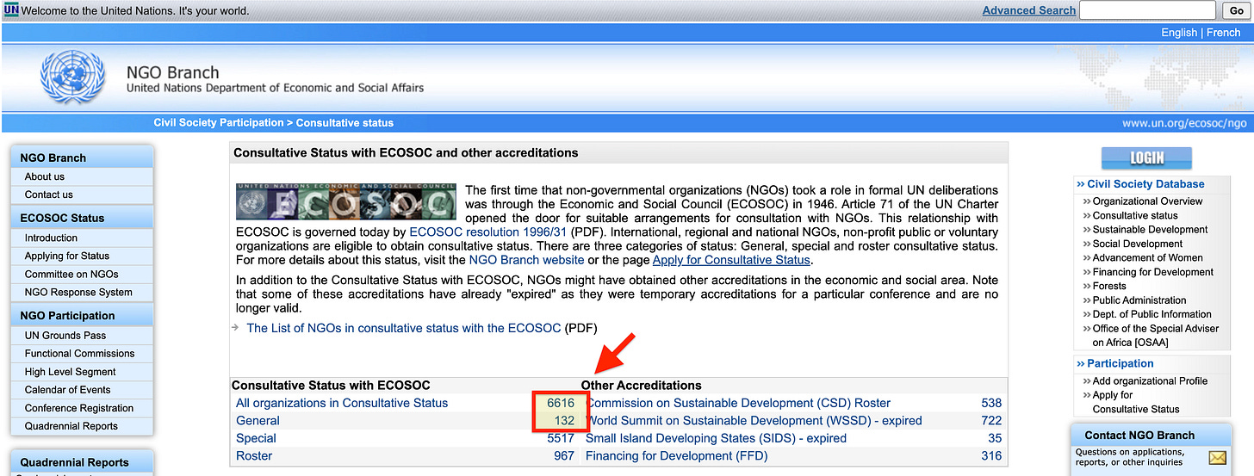Open Dept. of Public Information sidebar link
Screen dimensions: 1254x476
pyautogui.click(x=1152, y=314)
